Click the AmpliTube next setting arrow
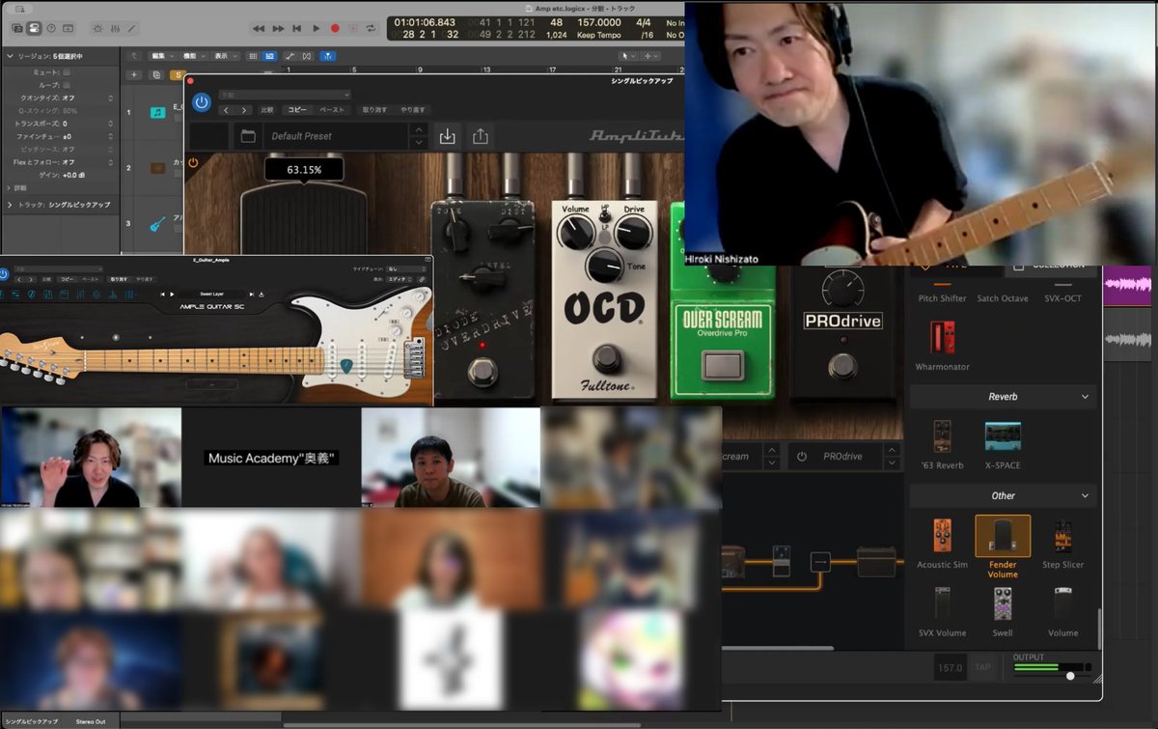 [x=245, y=110]
